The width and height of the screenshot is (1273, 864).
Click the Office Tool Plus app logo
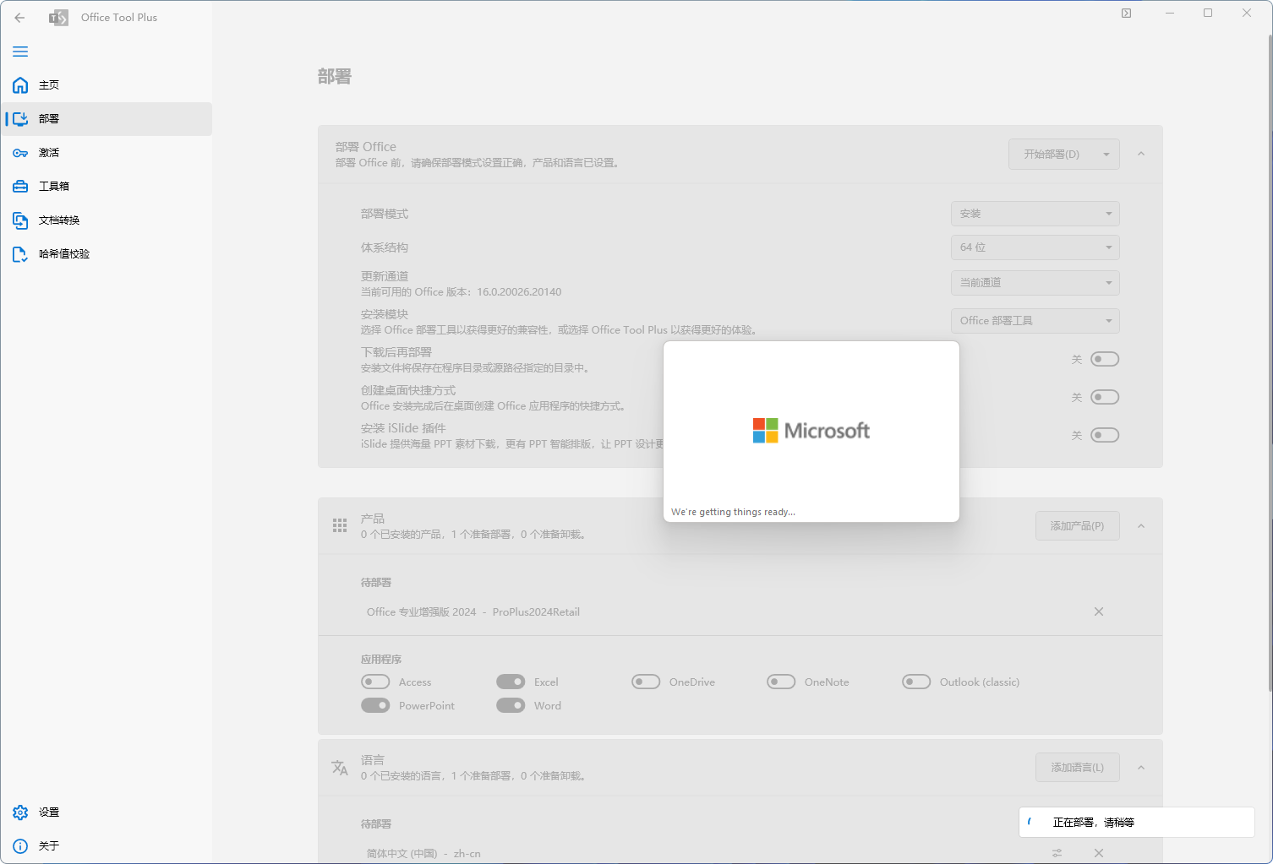point(58,18)
